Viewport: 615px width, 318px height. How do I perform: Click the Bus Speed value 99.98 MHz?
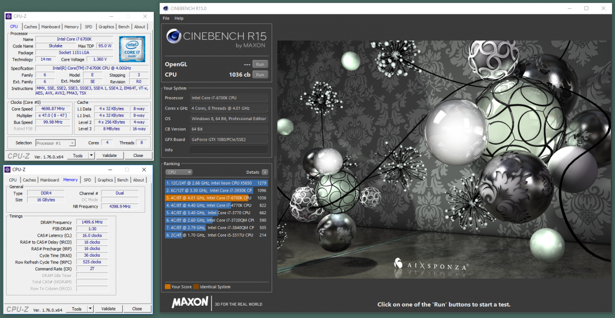(53, 123)
